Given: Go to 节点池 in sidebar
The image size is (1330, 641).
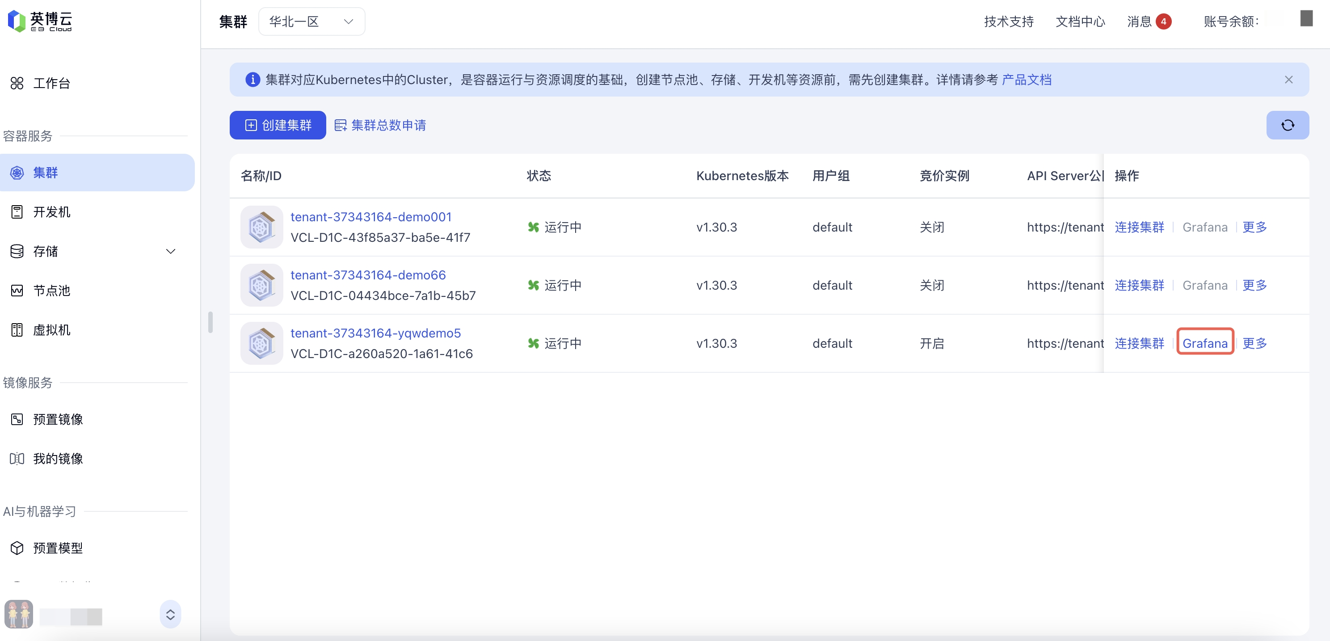Looking at the screenshot, I should click(51, 291).
